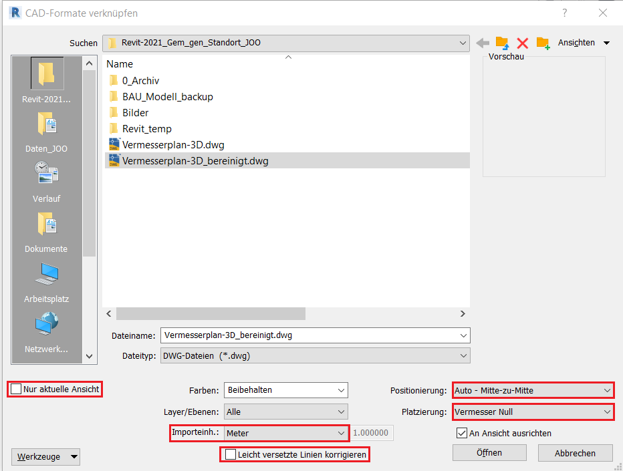Click the red X delete icon

point(523,43)
